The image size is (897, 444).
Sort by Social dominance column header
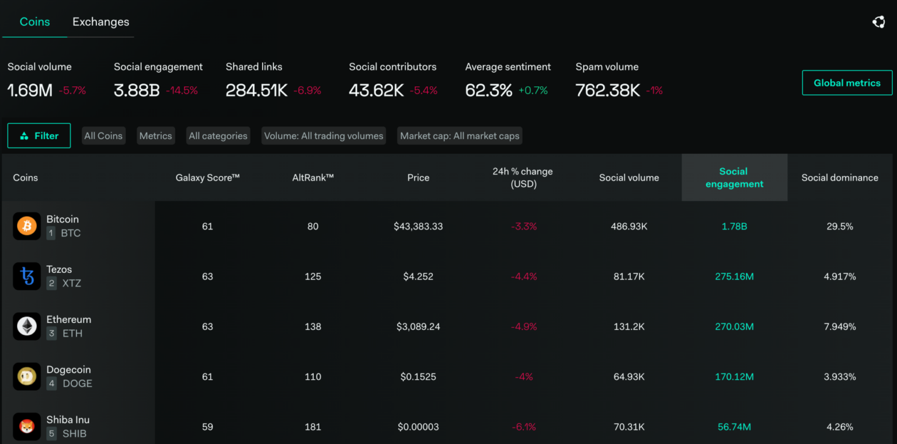coord(840,178)
